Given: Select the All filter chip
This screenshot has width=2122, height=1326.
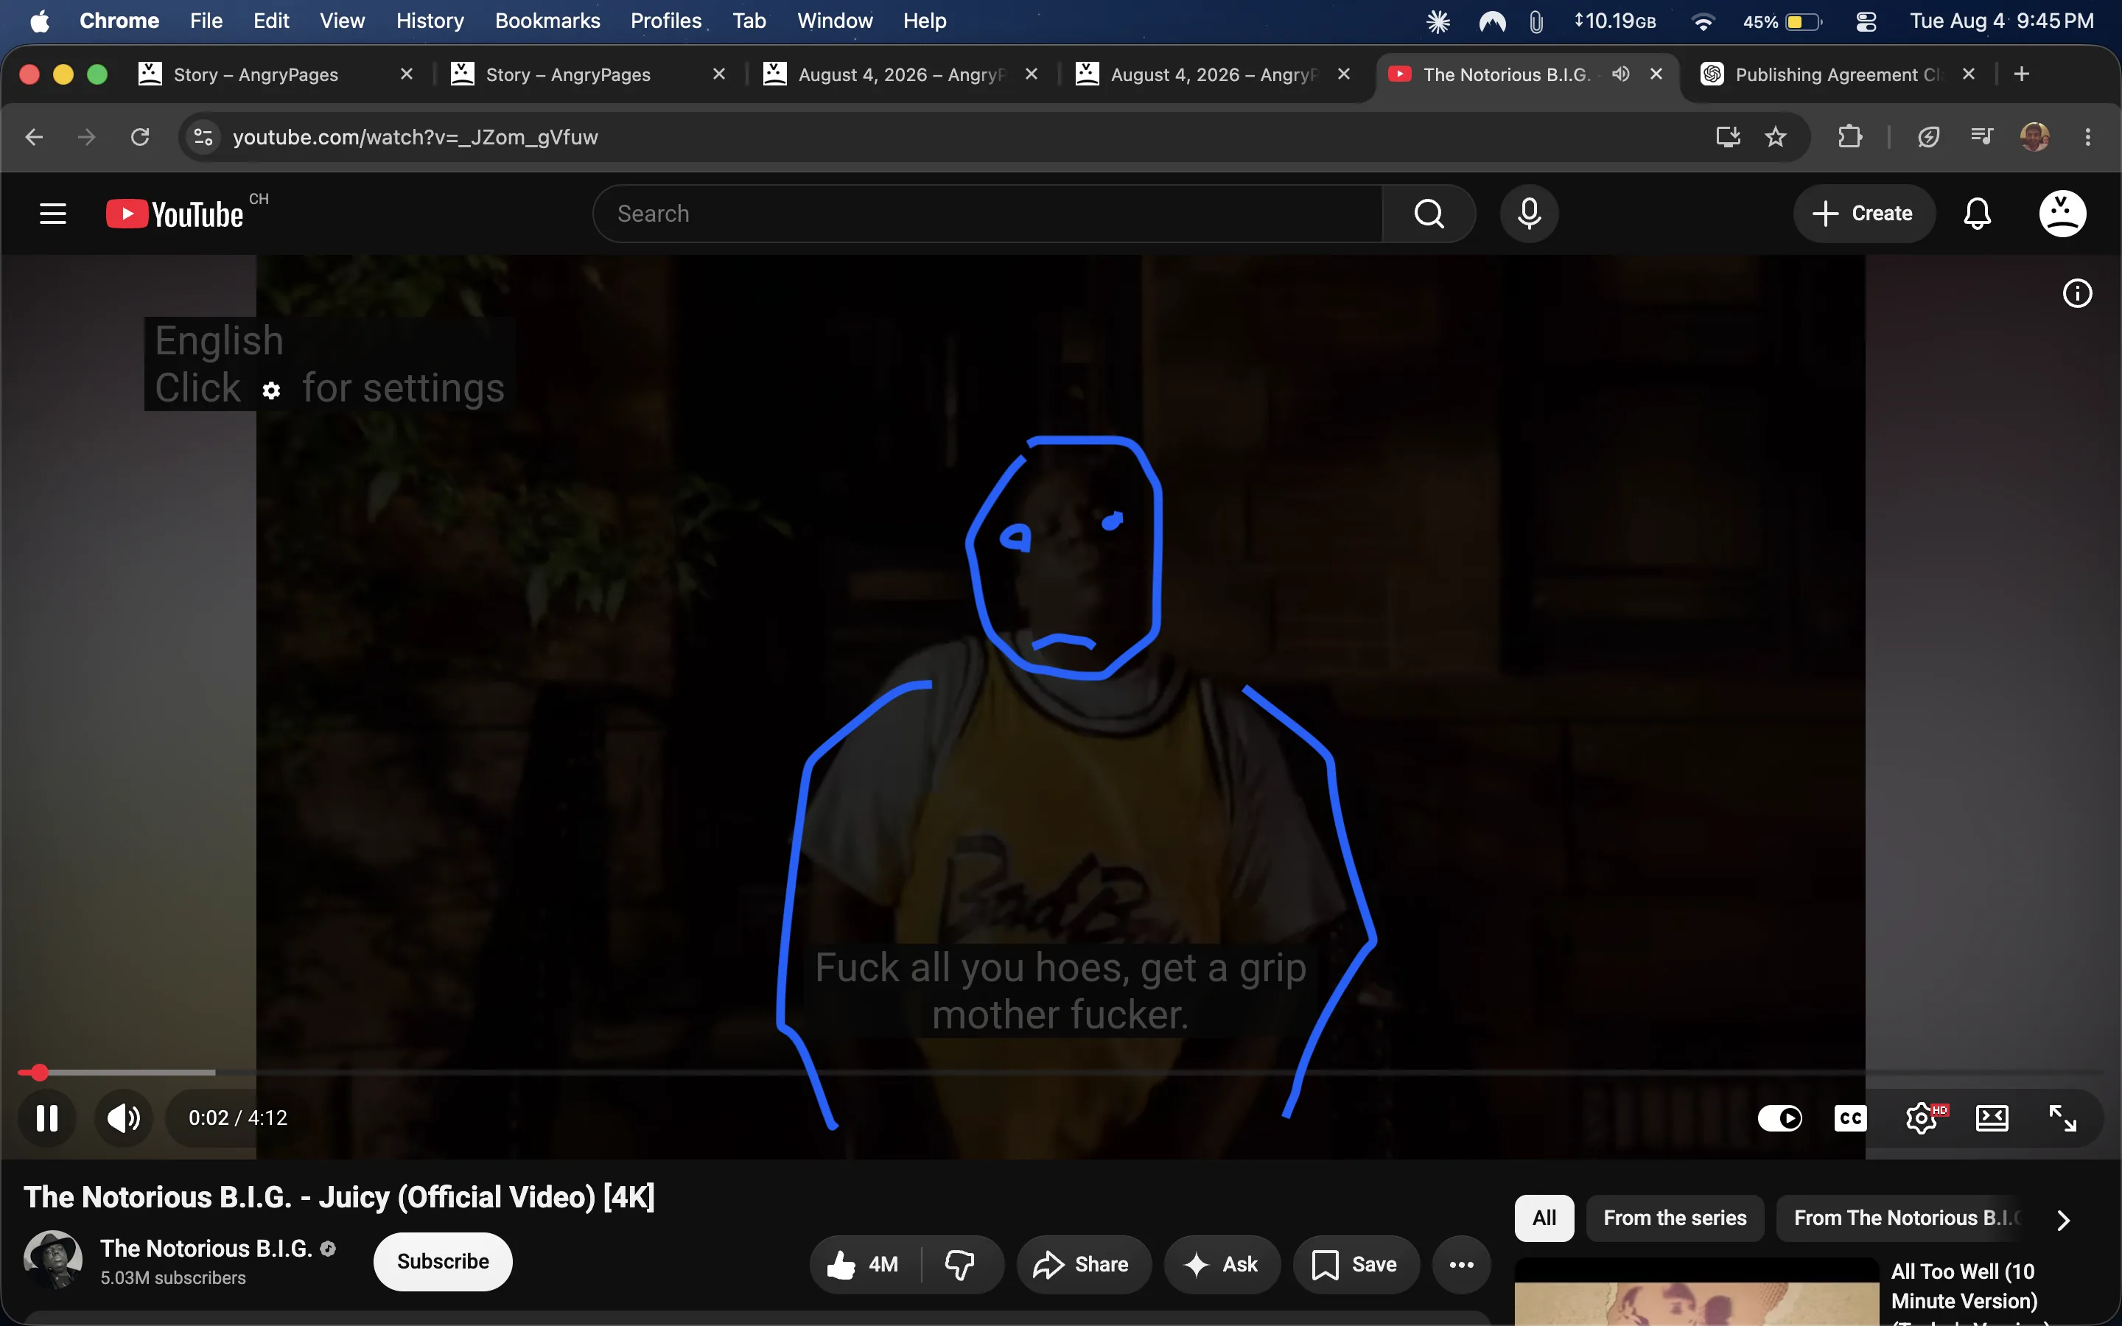Looking at the screenshot, I should (1544, 1218).
